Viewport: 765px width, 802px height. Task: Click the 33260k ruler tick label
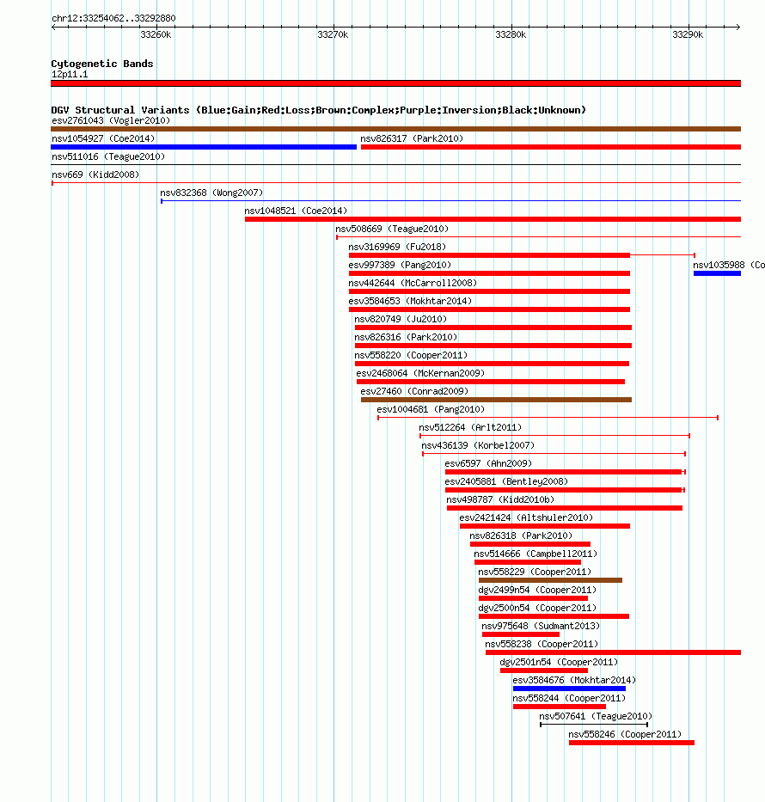[x=156, y=34]
